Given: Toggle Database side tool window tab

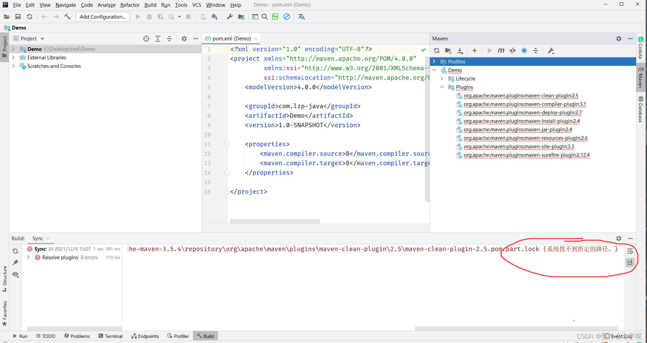Looking at the screenshot, I should point(641,109).
